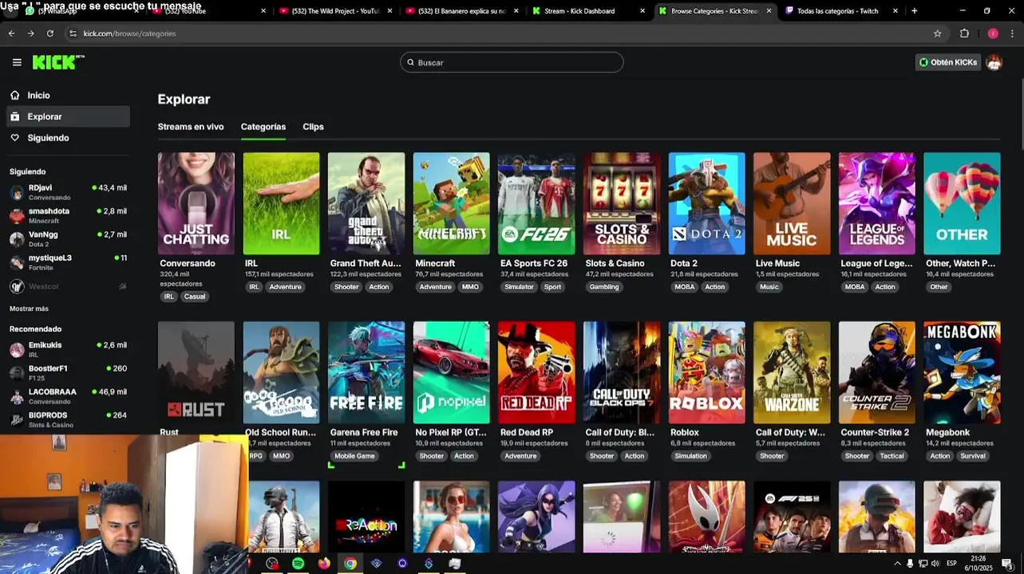Switch to the Clips tab

point(313,127)
